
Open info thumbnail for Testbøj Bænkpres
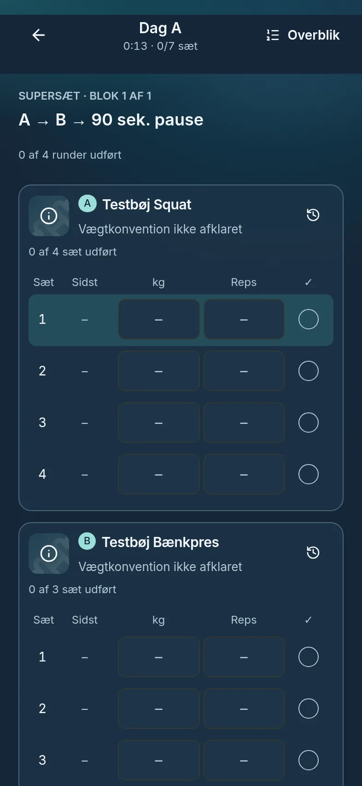click(x=49, y=554)
